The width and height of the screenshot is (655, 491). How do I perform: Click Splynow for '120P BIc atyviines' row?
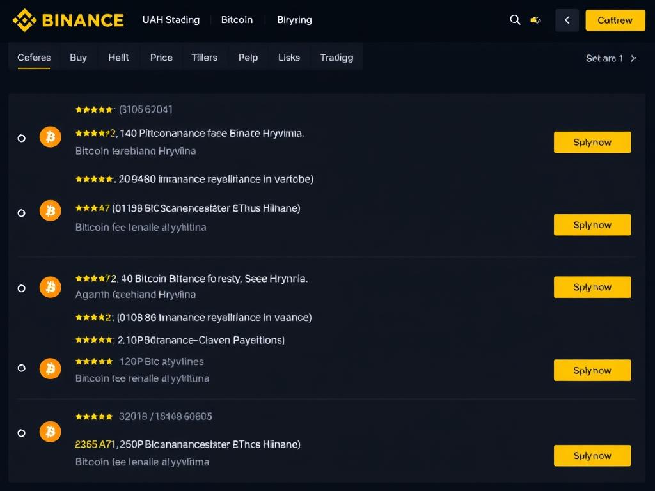(592, 370)
